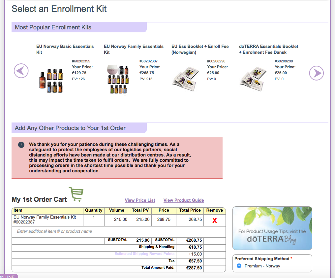The image size is (335, 278).
Task: Click the +15.00 reward points value
Action: point(195,254)
